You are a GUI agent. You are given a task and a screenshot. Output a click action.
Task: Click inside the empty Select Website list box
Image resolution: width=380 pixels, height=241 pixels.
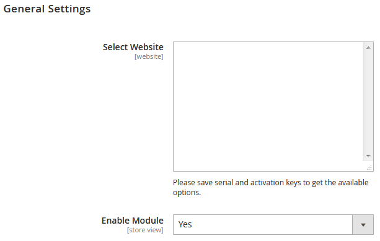(x=268, y=107)
